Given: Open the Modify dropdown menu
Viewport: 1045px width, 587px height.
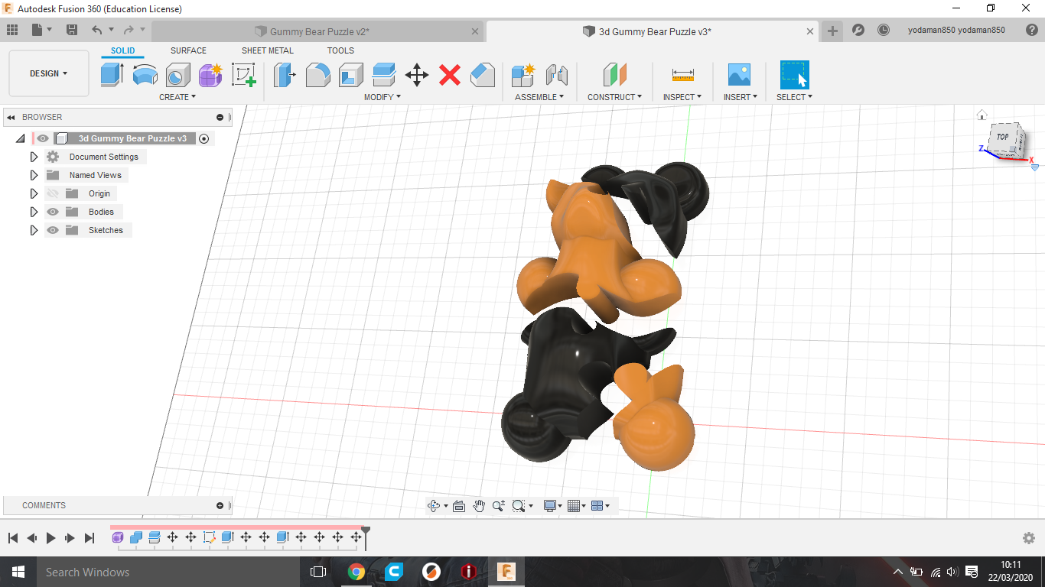Looking at the screenshot, I should pyautogui.click(x=383, y=97).
